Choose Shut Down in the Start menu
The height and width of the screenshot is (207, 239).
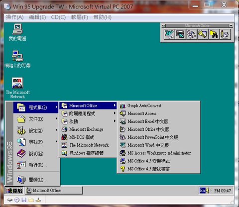click(x=36, y=180)
